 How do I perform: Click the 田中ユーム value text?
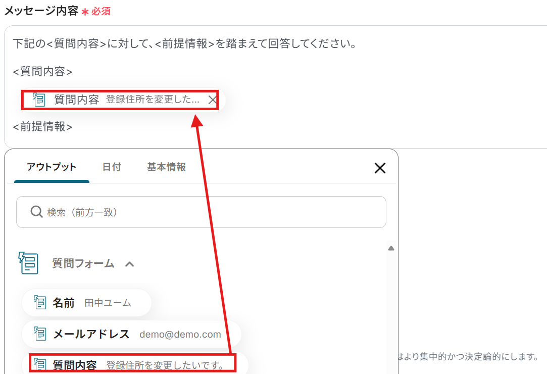(x=108, y=303)
